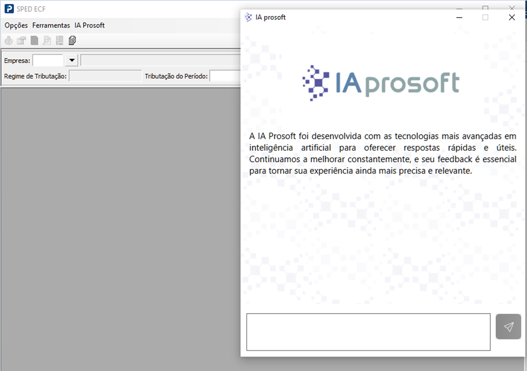The height and width of the screenshot is (371, 527).
Task: Click the blank page toolbar icon
Action: click(34, 41)
